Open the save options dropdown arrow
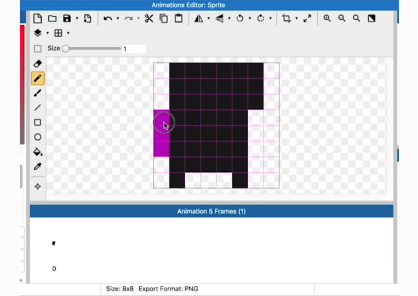The height and width of the screenshot is (296, 418). coord(77,19)
